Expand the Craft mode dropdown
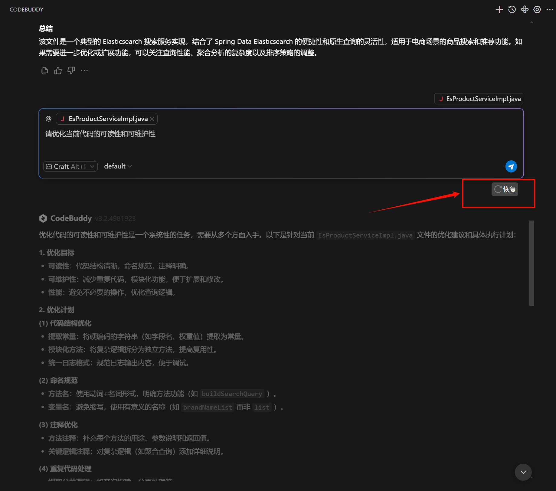 70,166
